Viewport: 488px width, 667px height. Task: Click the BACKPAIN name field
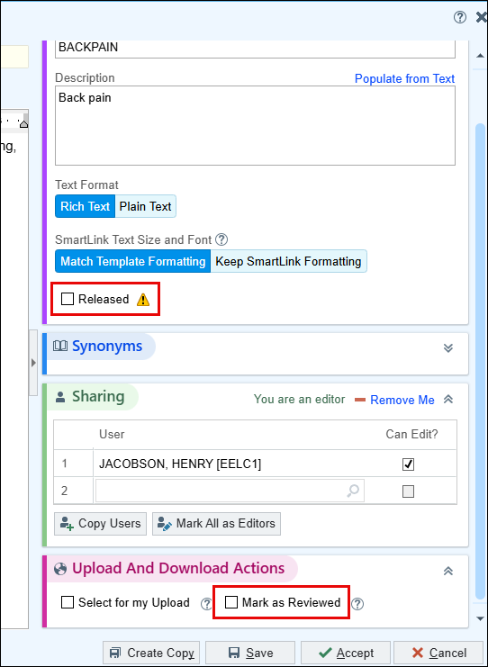pos(256,48)
